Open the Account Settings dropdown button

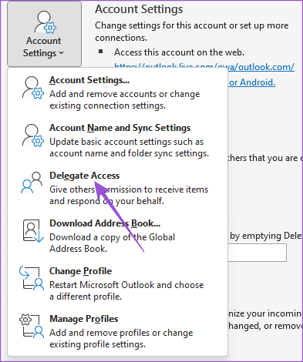click(44, 34)
